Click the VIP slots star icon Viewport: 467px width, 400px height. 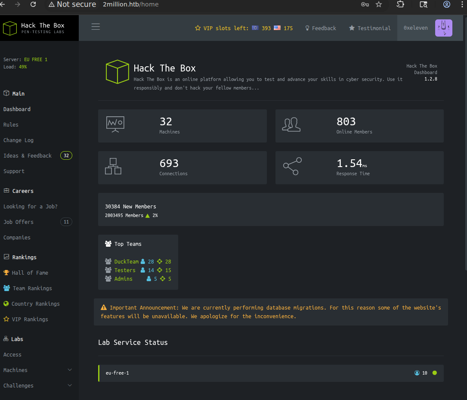point(198,28)
